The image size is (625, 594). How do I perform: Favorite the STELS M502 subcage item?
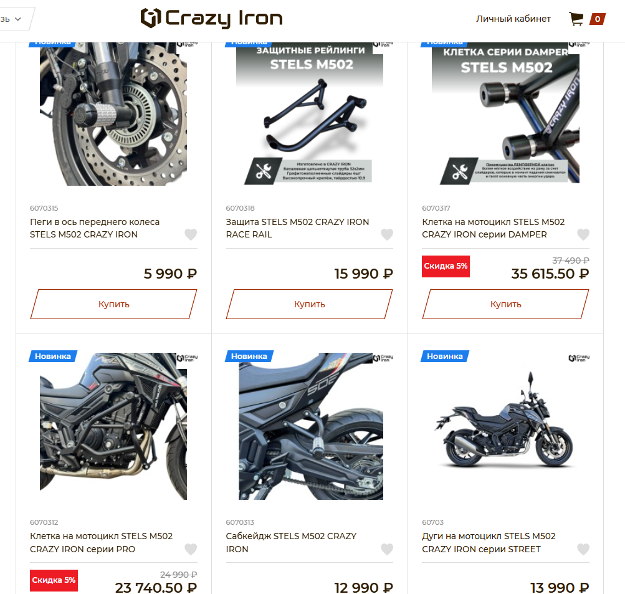click(x=386, y=549)
